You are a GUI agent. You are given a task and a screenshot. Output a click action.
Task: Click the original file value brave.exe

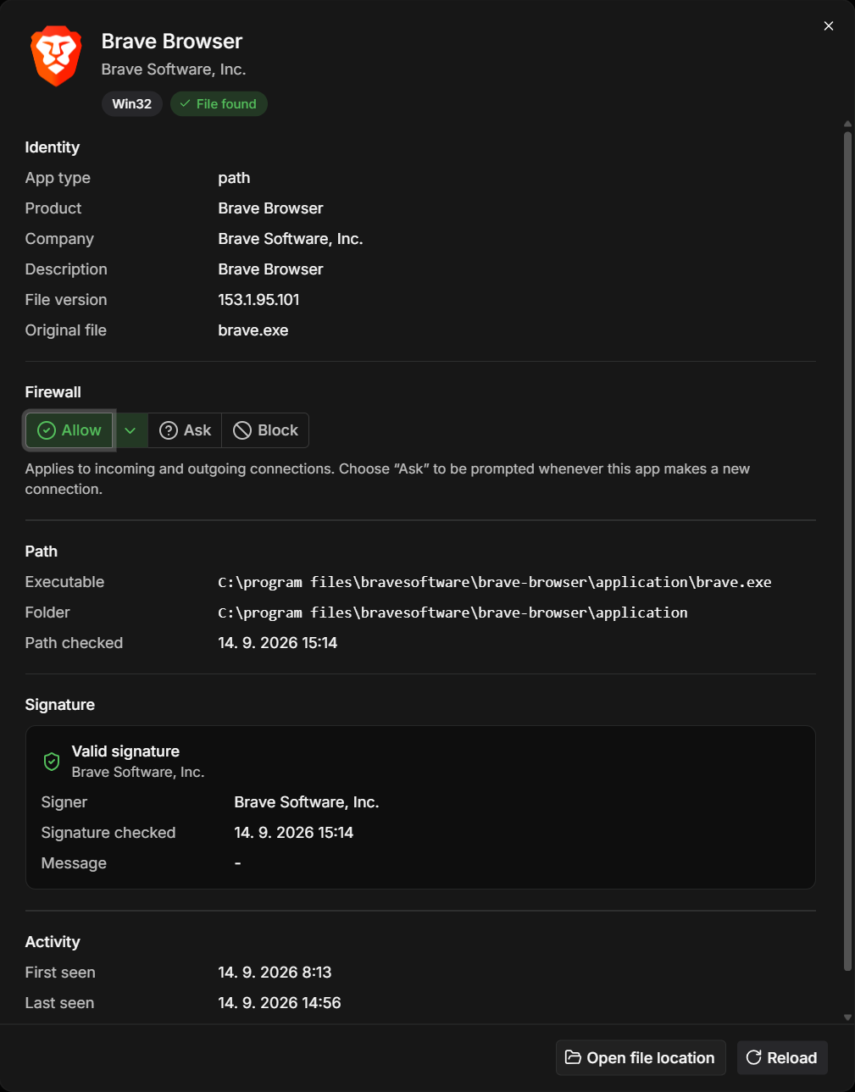pyautogui.click(x=253, y=330)
